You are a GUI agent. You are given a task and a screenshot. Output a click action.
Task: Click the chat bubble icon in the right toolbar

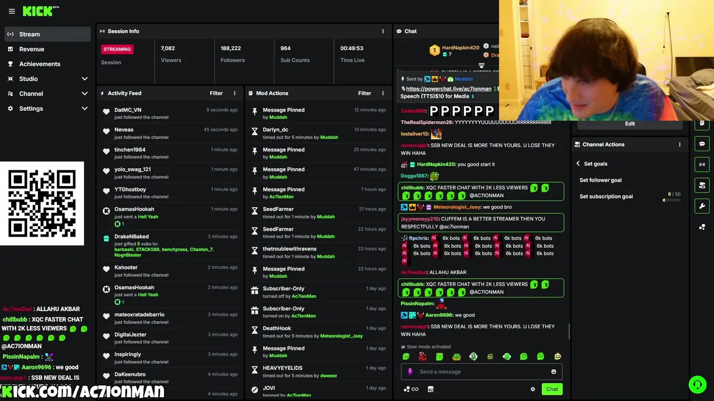[702, 144]
